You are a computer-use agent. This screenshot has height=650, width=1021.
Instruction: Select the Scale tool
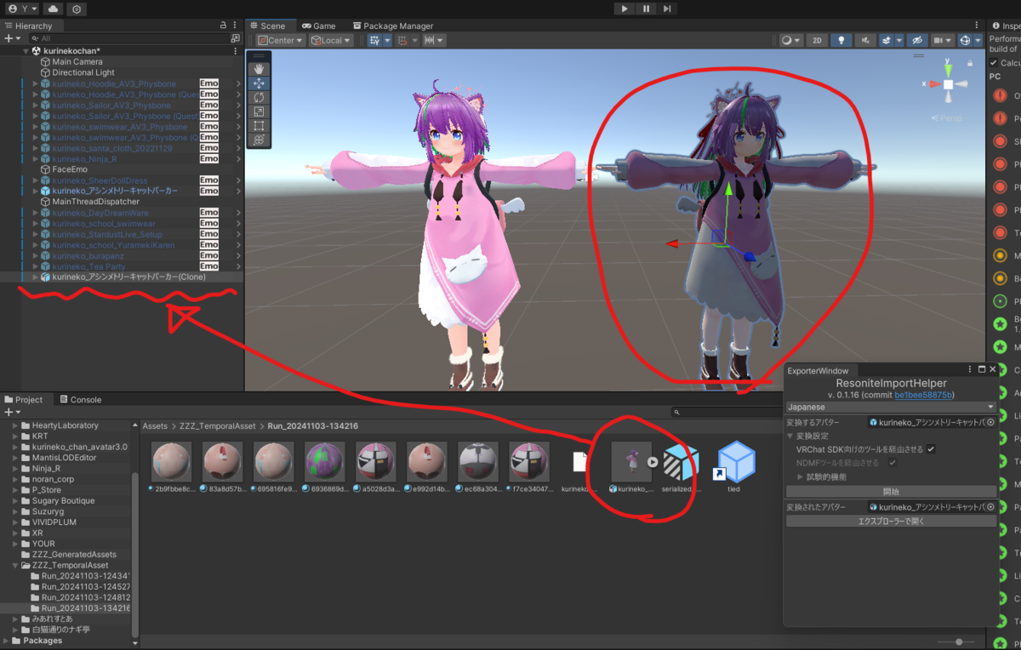tap(259, 111)
